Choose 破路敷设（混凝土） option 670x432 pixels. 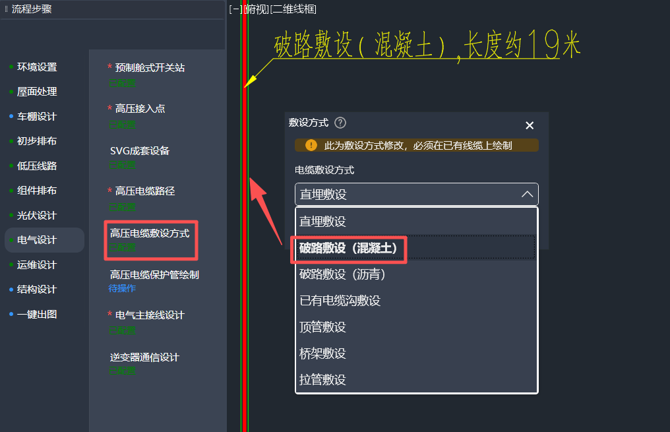click(349, 248)
